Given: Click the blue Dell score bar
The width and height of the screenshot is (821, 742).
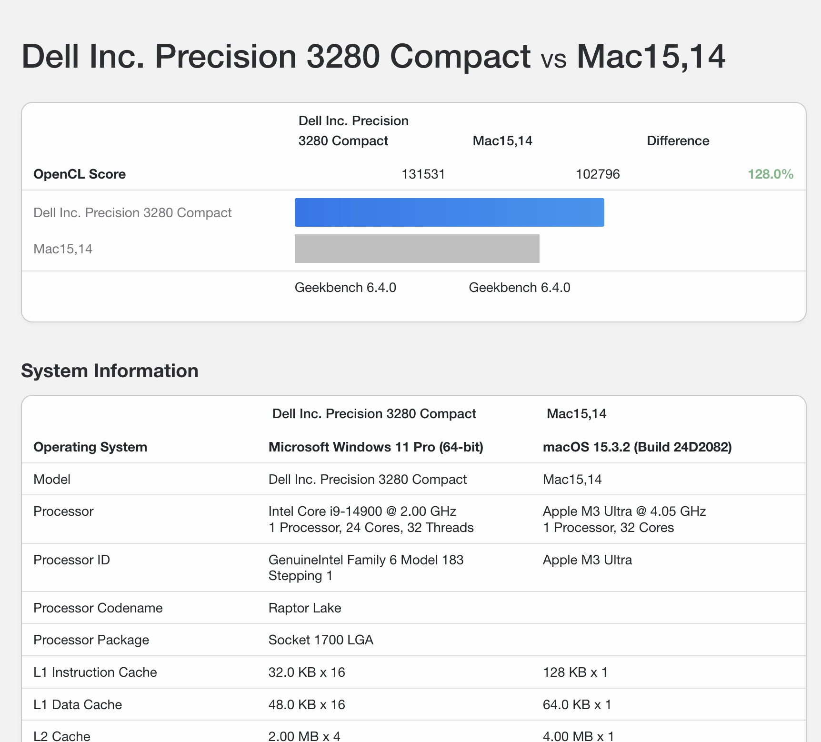Looking at the screenshot, I should [x=449, y=212].
